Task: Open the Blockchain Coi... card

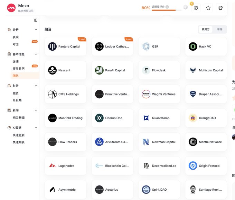Action: (112, 166)
